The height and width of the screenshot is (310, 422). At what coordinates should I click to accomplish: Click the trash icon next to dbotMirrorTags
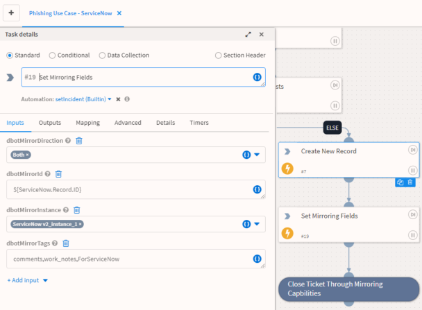click(x=66, y=243)
